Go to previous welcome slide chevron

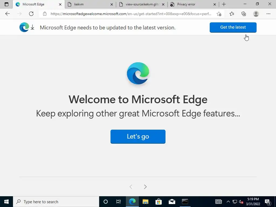(131, 187)
